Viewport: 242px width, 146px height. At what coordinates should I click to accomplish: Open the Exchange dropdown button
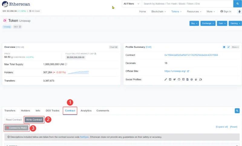pyautogui.click(x=208, y=24)
